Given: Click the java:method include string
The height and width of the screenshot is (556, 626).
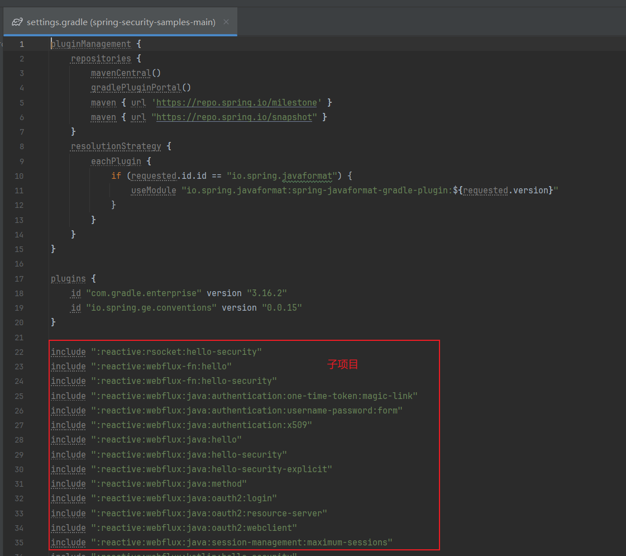Looking at the screenshot, I should click(169, 484).
